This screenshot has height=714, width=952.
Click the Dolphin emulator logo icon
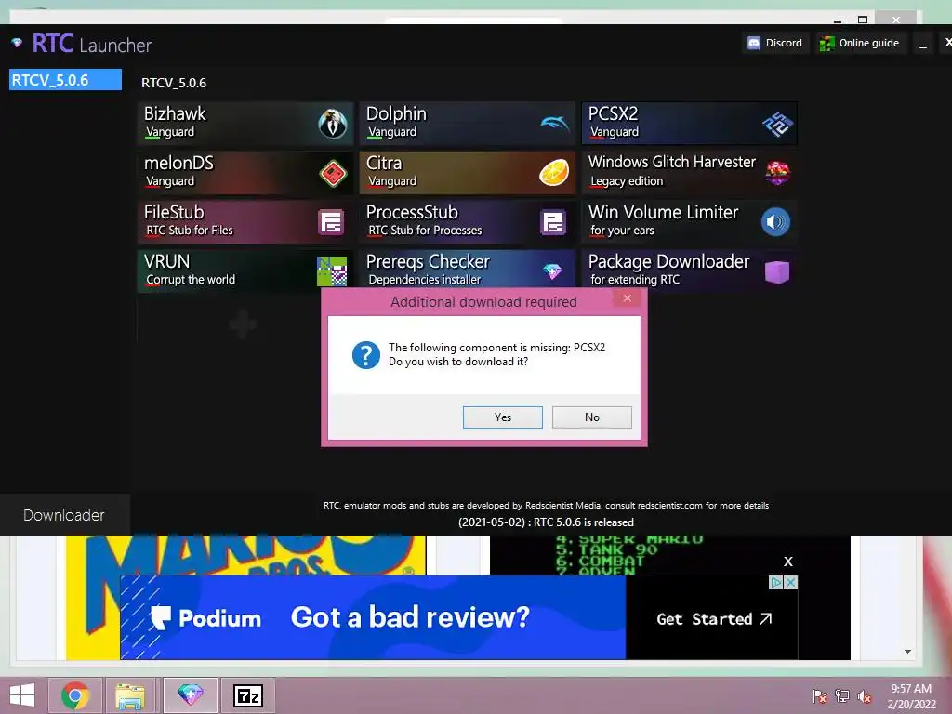[x=554, y=124]
